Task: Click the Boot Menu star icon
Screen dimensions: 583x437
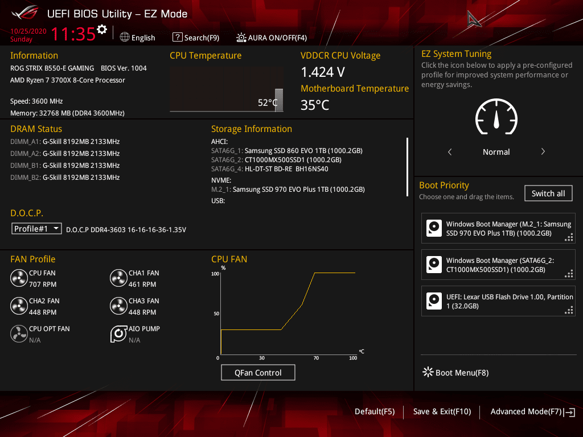Action: pos(428,372)
